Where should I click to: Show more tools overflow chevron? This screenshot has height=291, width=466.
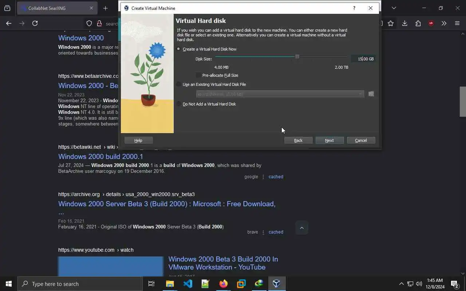[x=444, y=23]
